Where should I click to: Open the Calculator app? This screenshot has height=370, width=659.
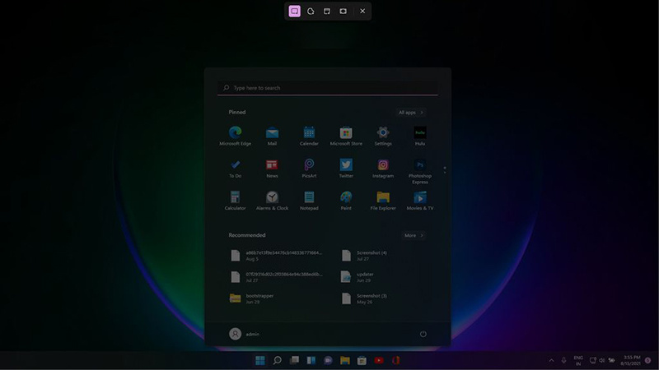(x=235, y=201)
